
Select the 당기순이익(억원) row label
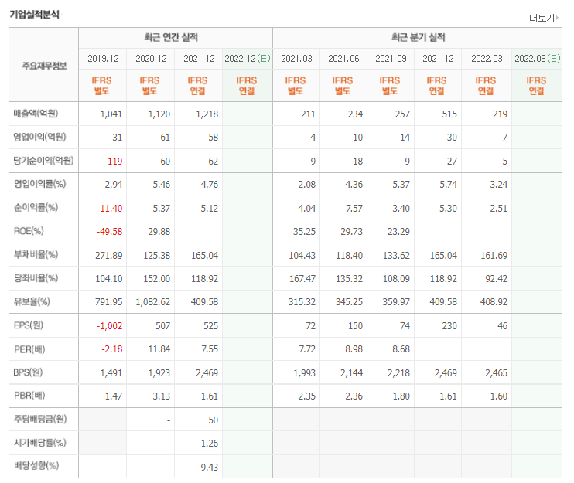(43, 161)
